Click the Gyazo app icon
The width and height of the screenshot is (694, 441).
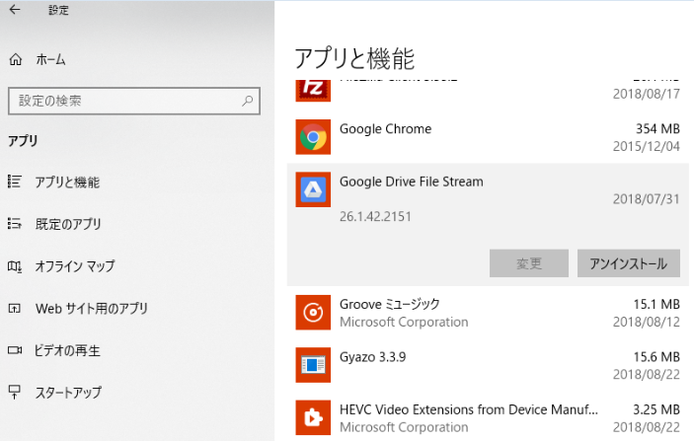tap(313, 365)
